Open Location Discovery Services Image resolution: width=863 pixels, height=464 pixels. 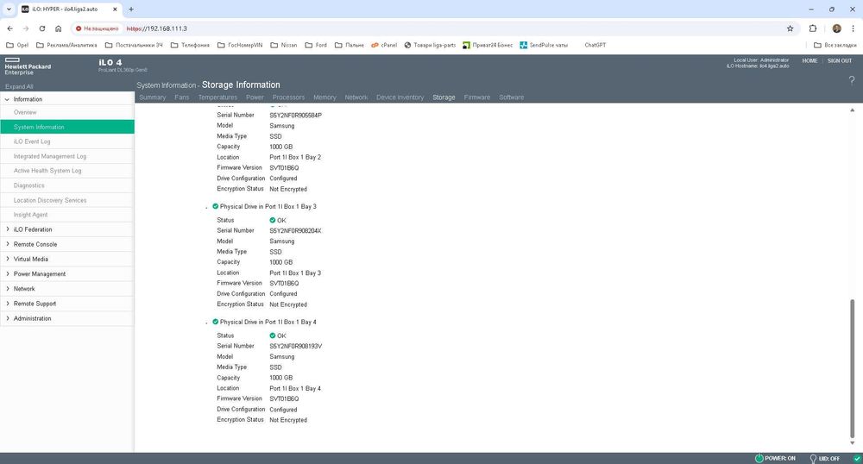click(x=67, y=200)
